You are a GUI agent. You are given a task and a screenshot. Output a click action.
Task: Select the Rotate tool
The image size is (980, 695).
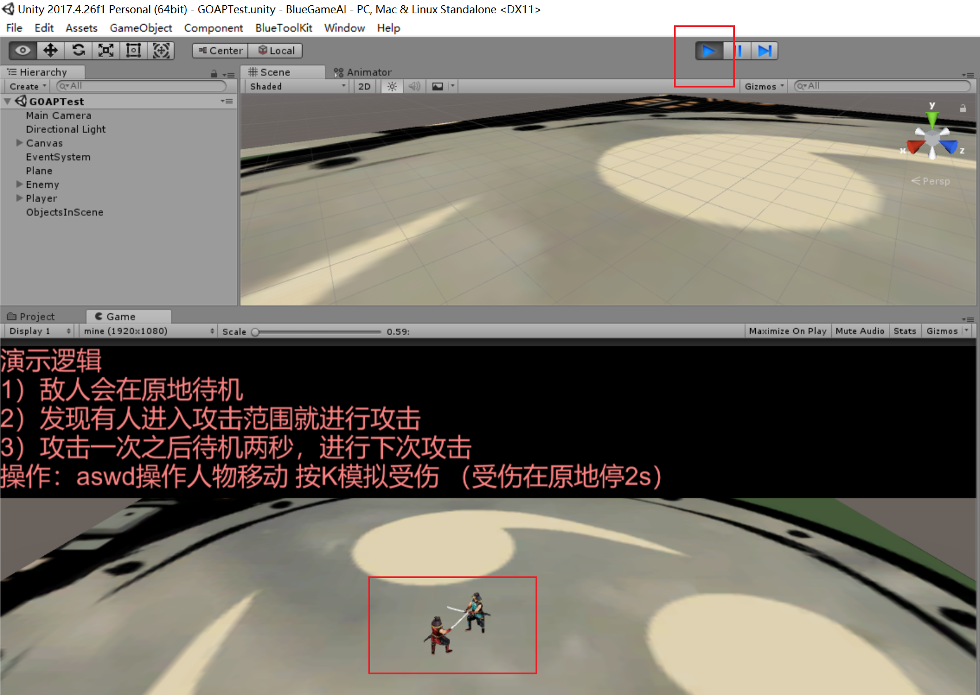coord(78,51)
